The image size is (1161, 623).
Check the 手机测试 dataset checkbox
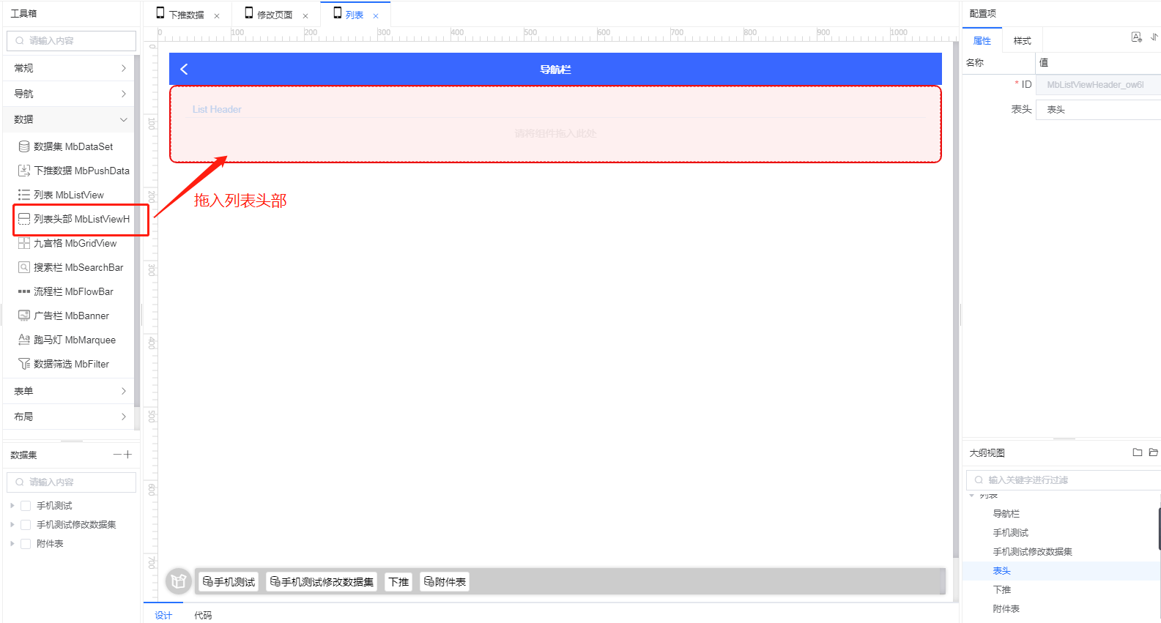pos(26,506)
